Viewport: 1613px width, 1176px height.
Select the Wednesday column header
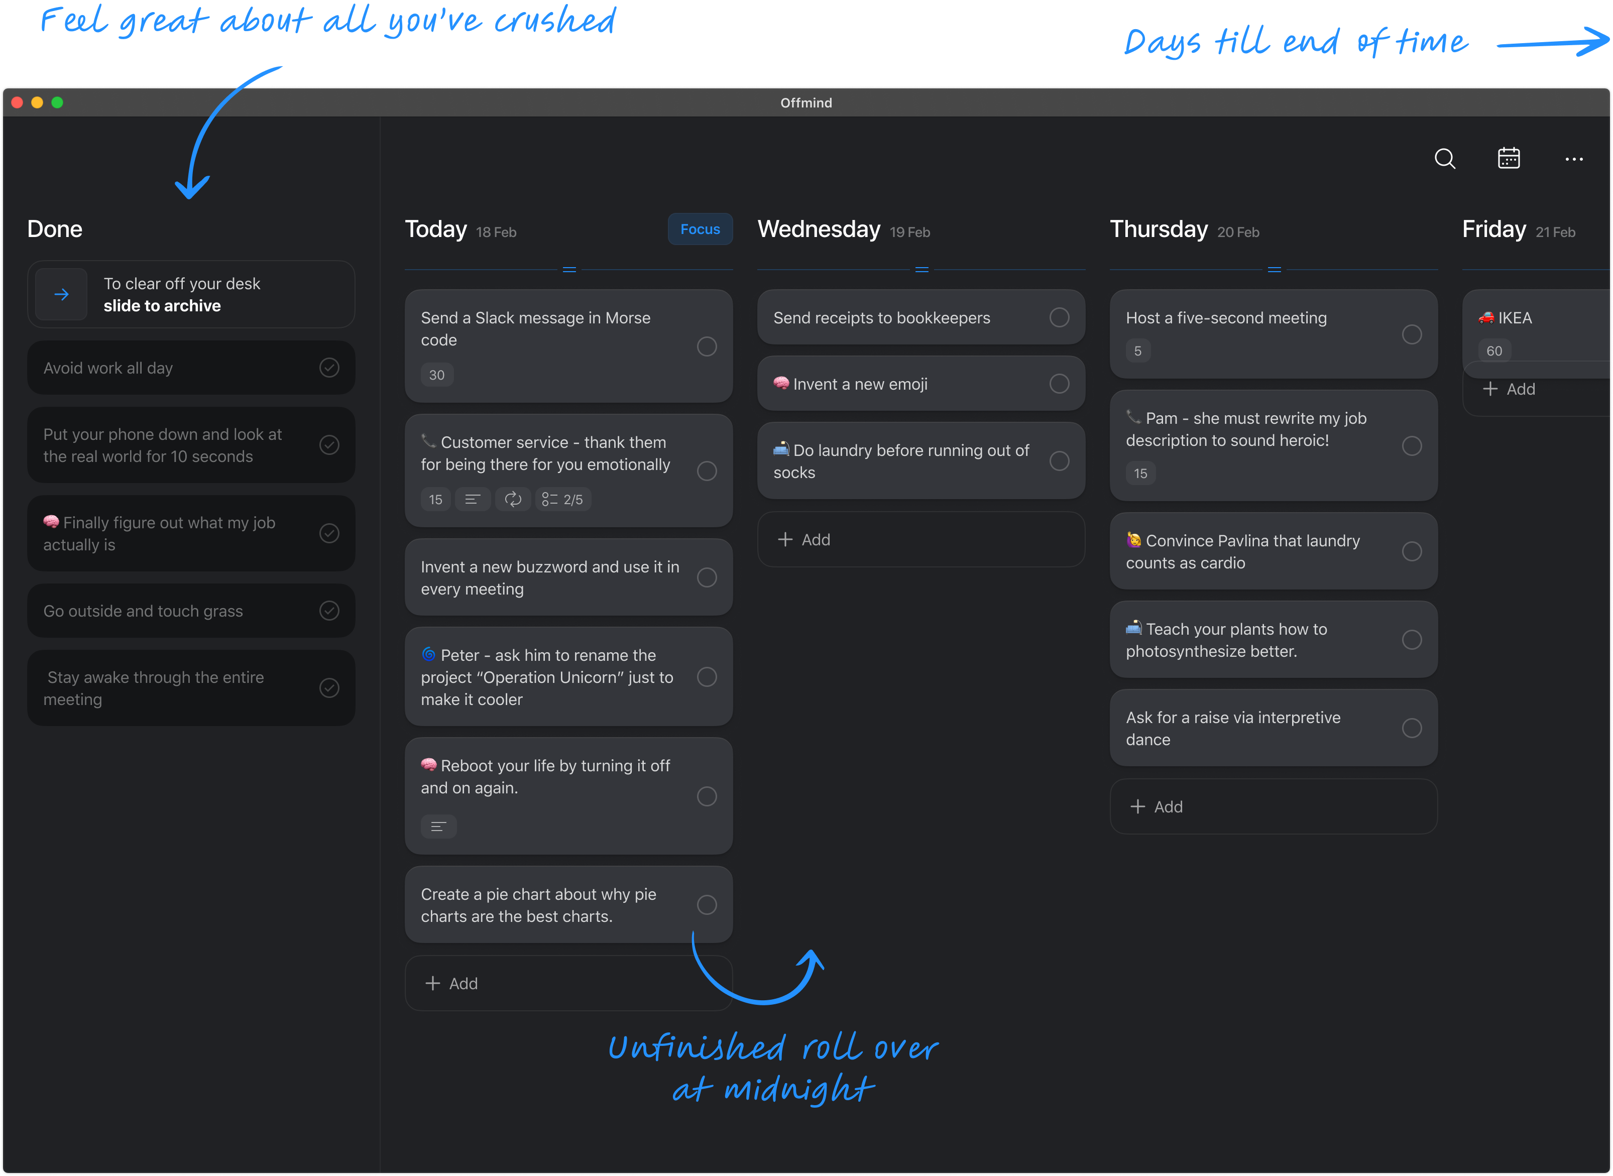coord(819,229)
